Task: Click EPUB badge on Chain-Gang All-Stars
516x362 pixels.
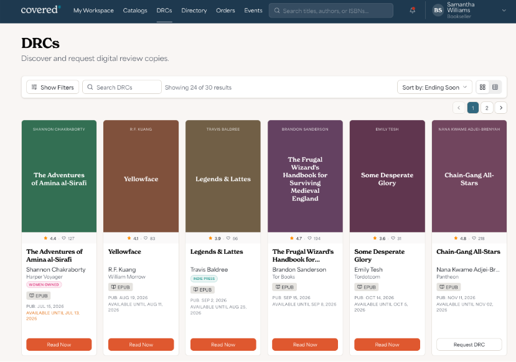Action: pos(449,287)
